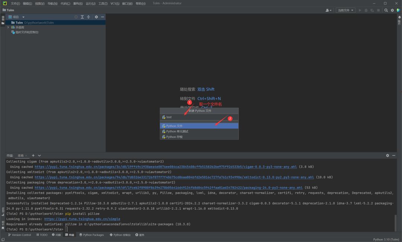Click the colorful Code With Me icon
The image size is (402, 242).
[398, 10]
